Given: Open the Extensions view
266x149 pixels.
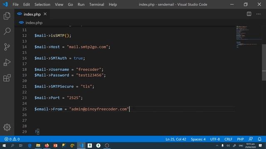Looking at the screenshot, I should point(7,78).
